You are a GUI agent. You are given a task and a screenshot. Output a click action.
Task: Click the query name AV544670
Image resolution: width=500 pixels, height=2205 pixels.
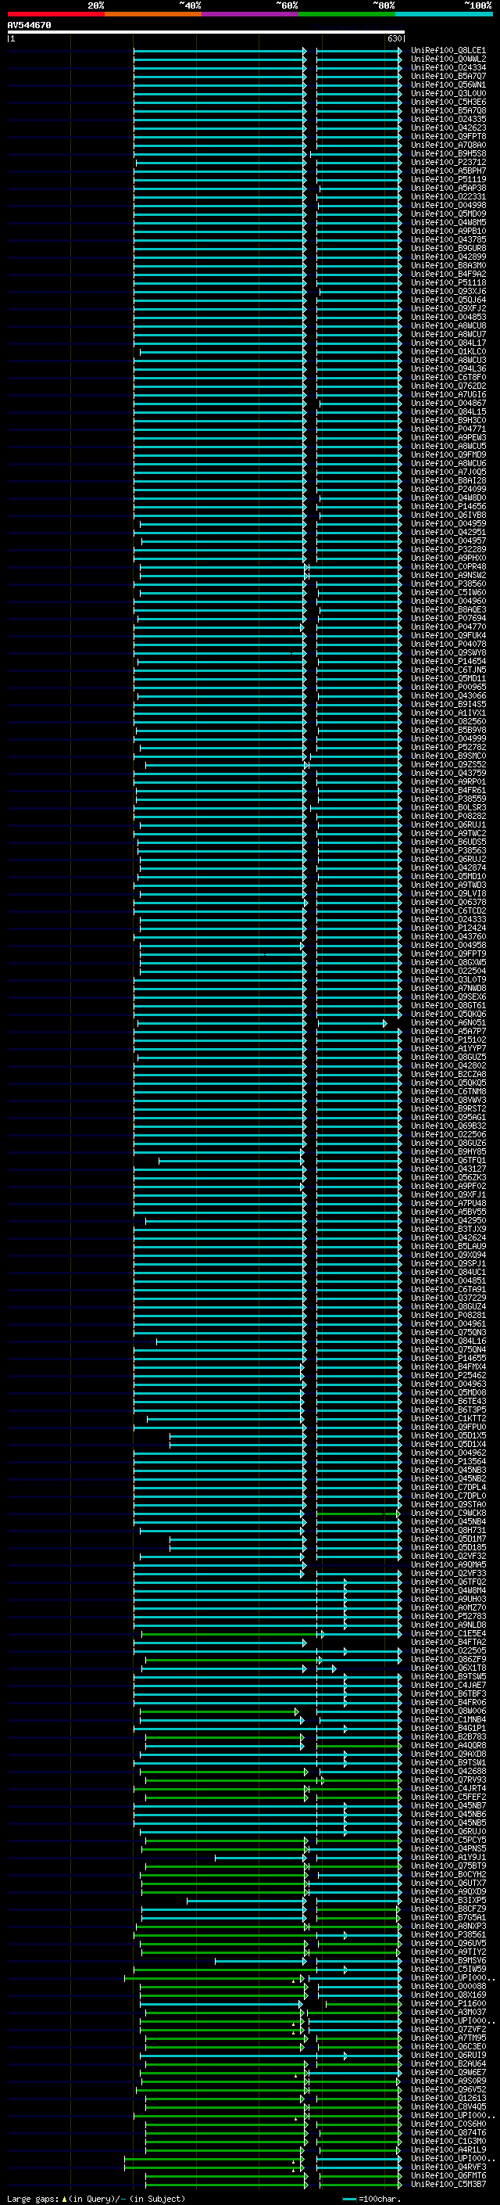click(x=29, y=26)
